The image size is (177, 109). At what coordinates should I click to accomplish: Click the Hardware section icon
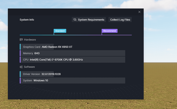click(x=21, y=40)
